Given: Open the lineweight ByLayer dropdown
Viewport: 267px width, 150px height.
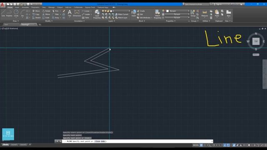Looking at the screenshot, I should 177,14.
